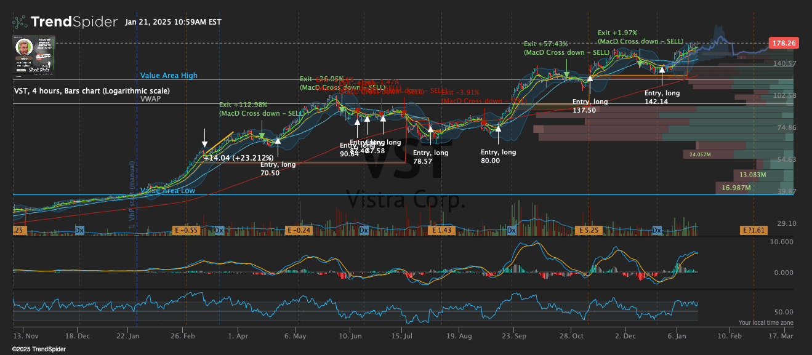Select the Exit -3.91% sell annotation
Viewport: 812px width, 355px height.
coord(484,96)
